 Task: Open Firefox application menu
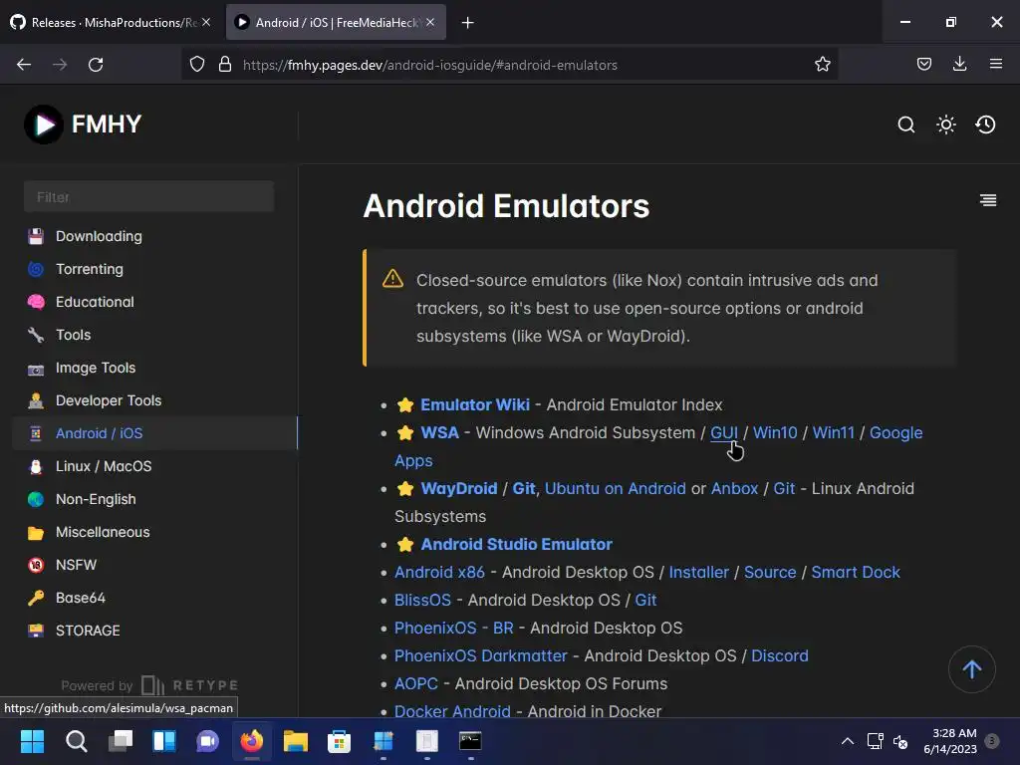(995, 64)
